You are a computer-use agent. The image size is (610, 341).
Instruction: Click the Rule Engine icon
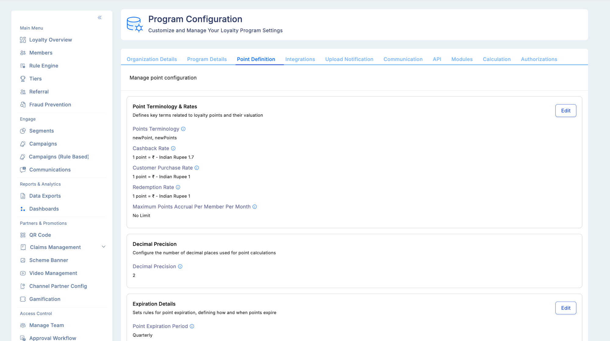pos(23,66)
